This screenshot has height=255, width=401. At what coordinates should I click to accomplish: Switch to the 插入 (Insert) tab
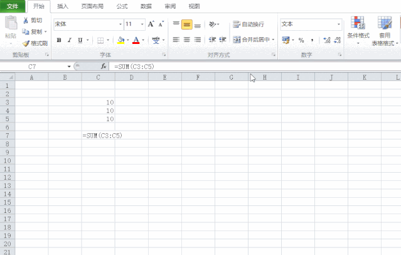tap(62, 6)
